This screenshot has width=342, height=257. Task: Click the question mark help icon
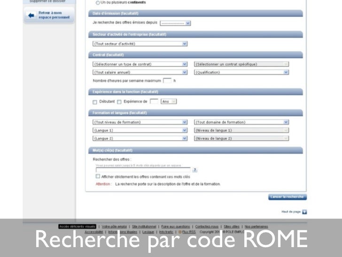pyautogui.click(x=195, y=170)
